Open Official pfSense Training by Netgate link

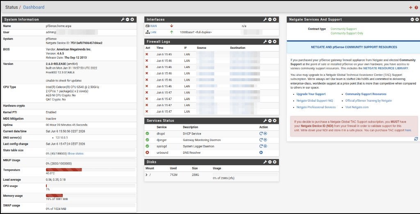click(368, 101)
